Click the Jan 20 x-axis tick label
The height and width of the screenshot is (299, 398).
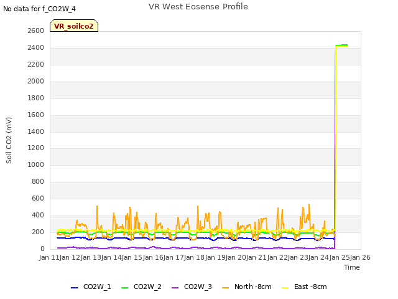pyautogui.click(x=236, y=257)
